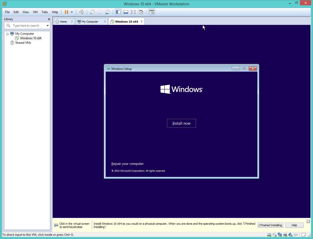Maximize the Windows Setup dialog
Image resolution: width=313 pixels, height=239 pixels.
click(244, 69)
